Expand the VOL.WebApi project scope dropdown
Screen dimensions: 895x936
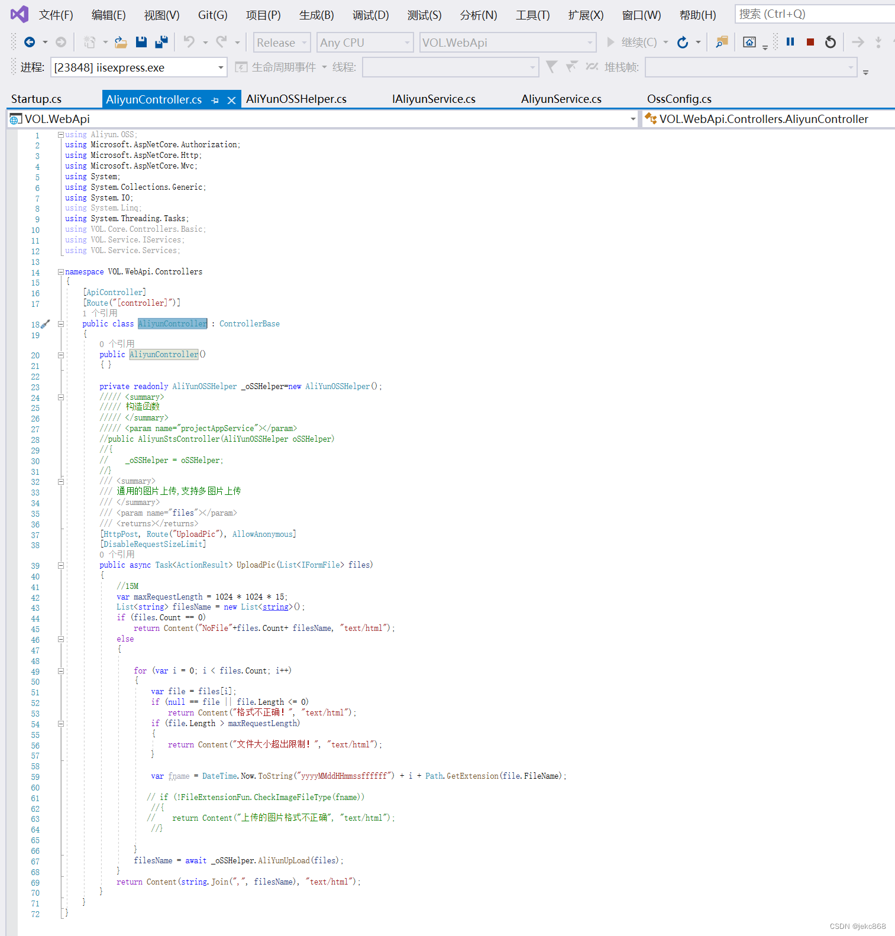[632, 119]
